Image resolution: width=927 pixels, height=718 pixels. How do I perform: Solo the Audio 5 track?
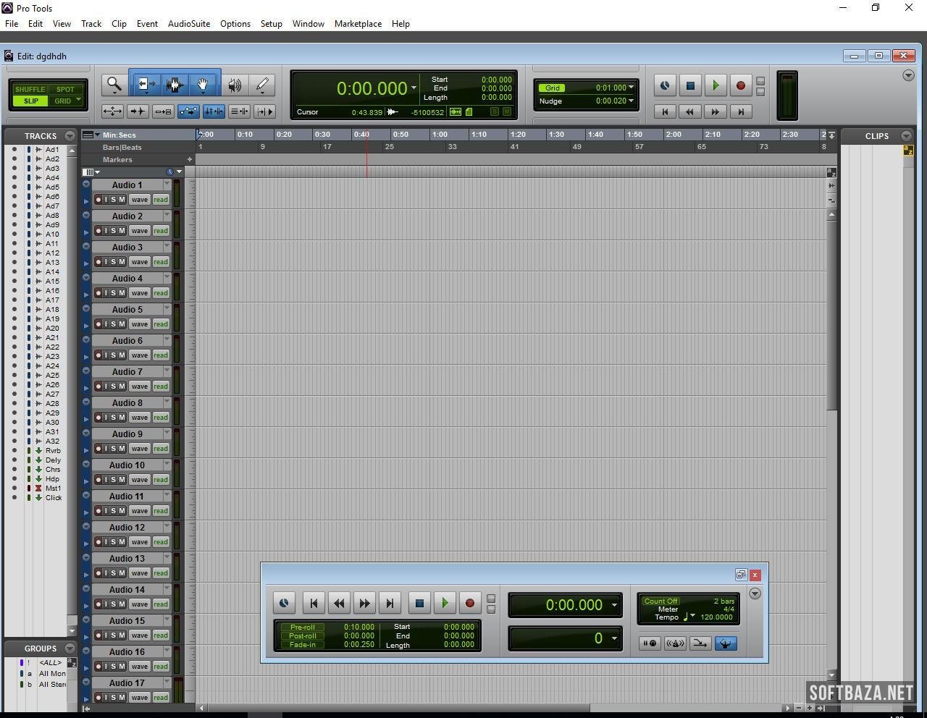[113, 324]
